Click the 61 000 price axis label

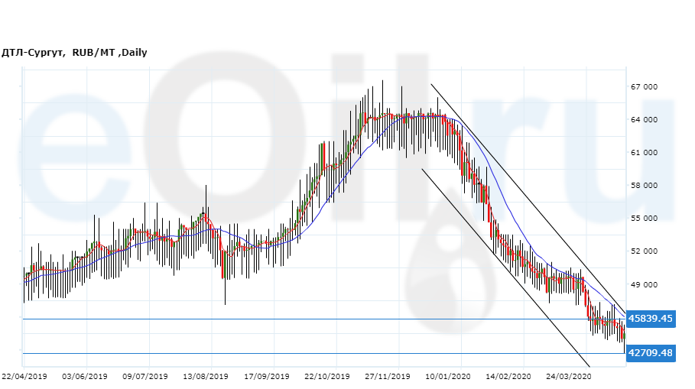coord(644,153)
